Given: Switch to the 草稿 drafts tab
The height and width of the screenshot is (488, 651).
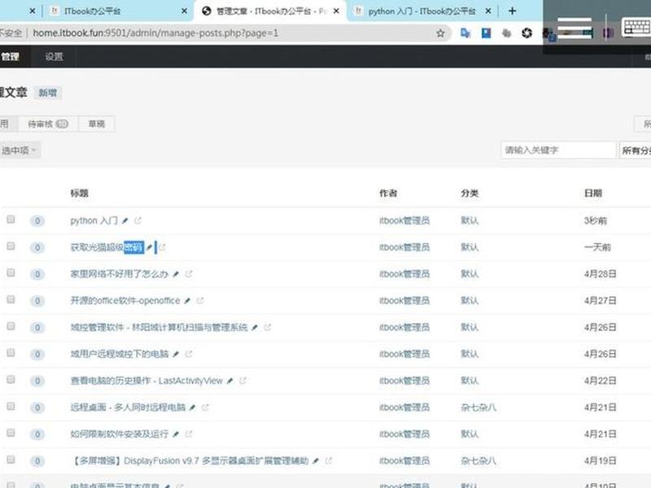Looking at the screenshot, I should pyautogui.click(x=96, y=124).
